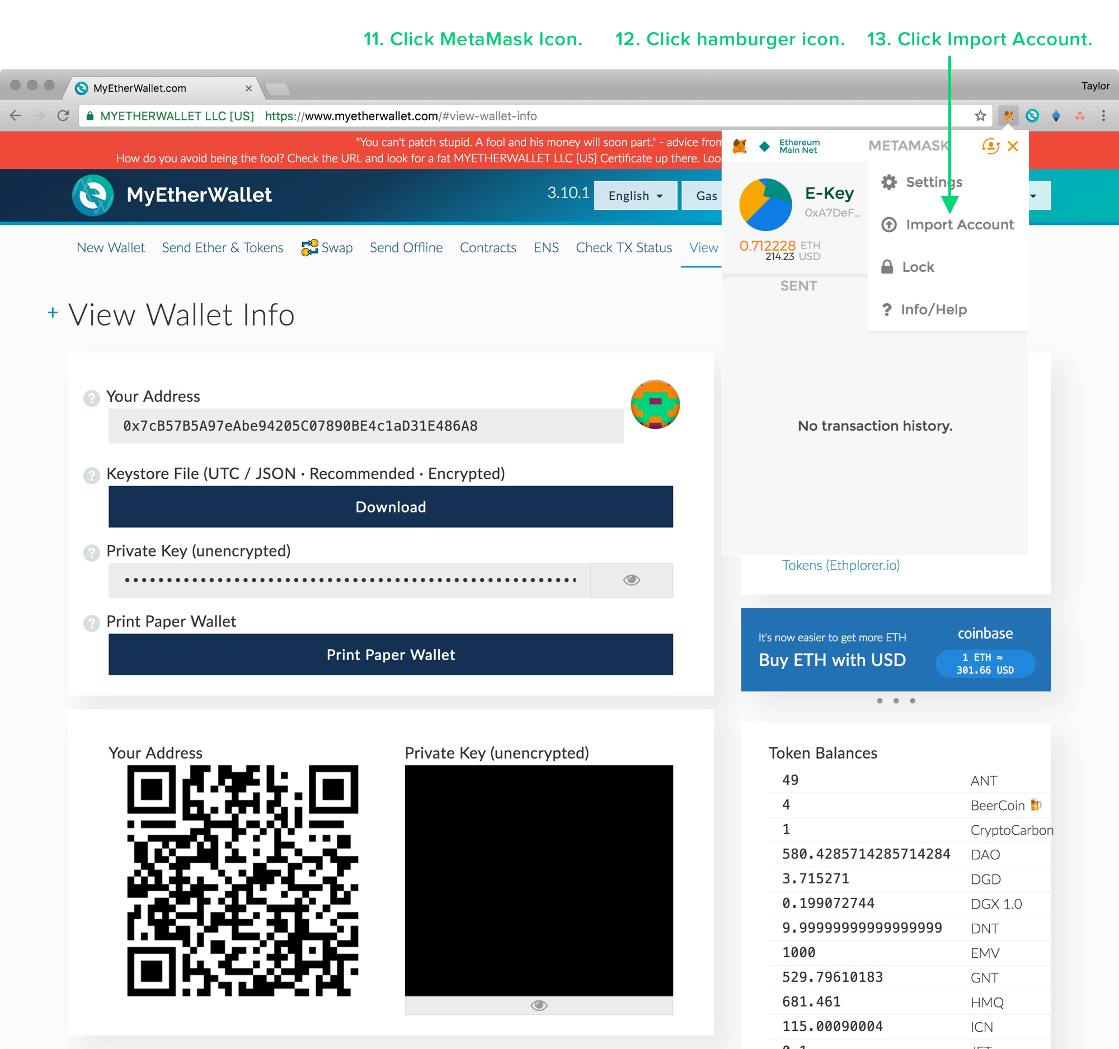Show private key QR code with eye icon
1119x1049 pixels.
(539, 1005)
